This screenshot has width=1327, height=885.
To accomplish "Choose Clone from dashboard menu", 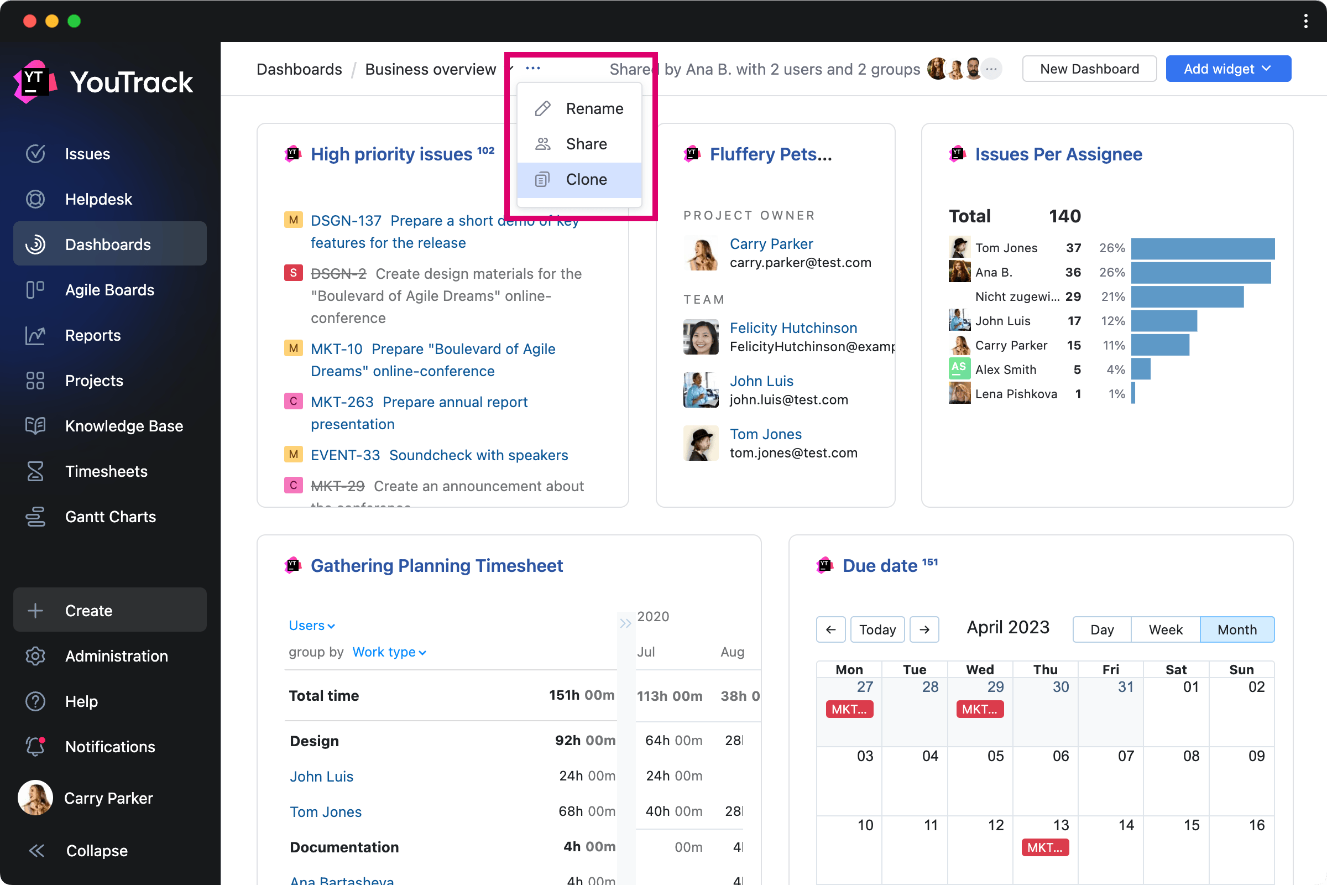I will (586, 179).
